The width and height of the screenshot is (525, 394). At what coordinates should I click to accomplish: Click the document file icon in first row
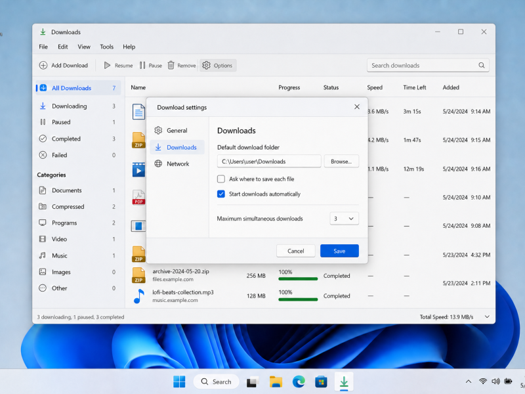(x=138, y=112)
